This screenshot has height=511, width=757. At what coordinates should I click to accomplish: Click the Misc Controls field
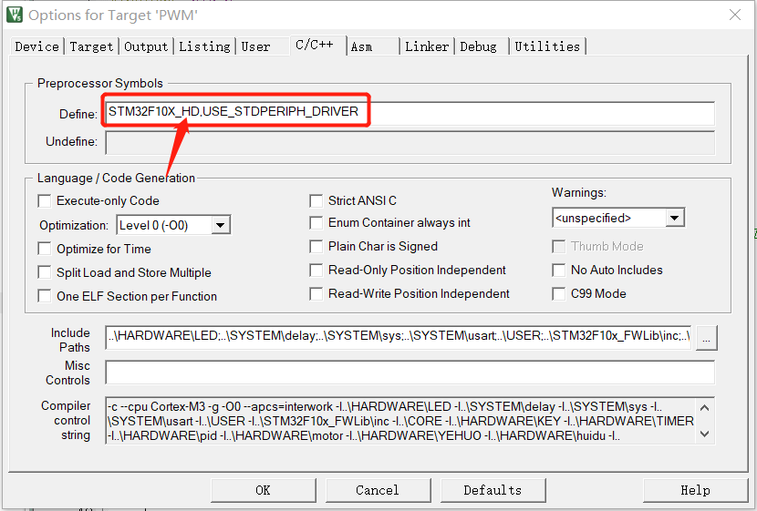410,373
